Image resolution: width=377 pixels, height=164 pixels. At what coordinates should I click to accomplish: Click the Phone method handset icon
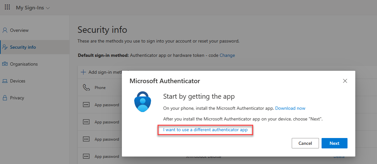(86, 88)
